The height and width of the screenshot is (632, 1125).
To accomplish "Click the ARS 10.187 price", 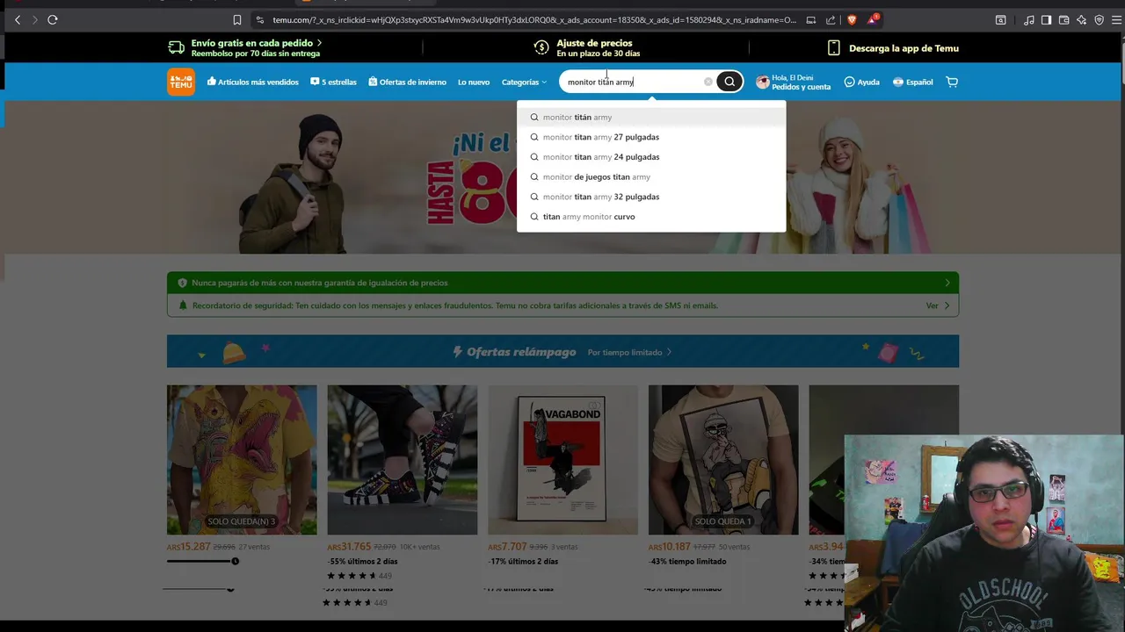I will point(670,547).
